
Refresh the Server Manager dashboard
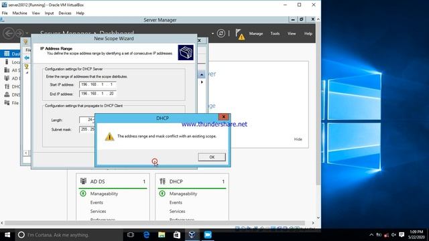(x=221, y=33)
